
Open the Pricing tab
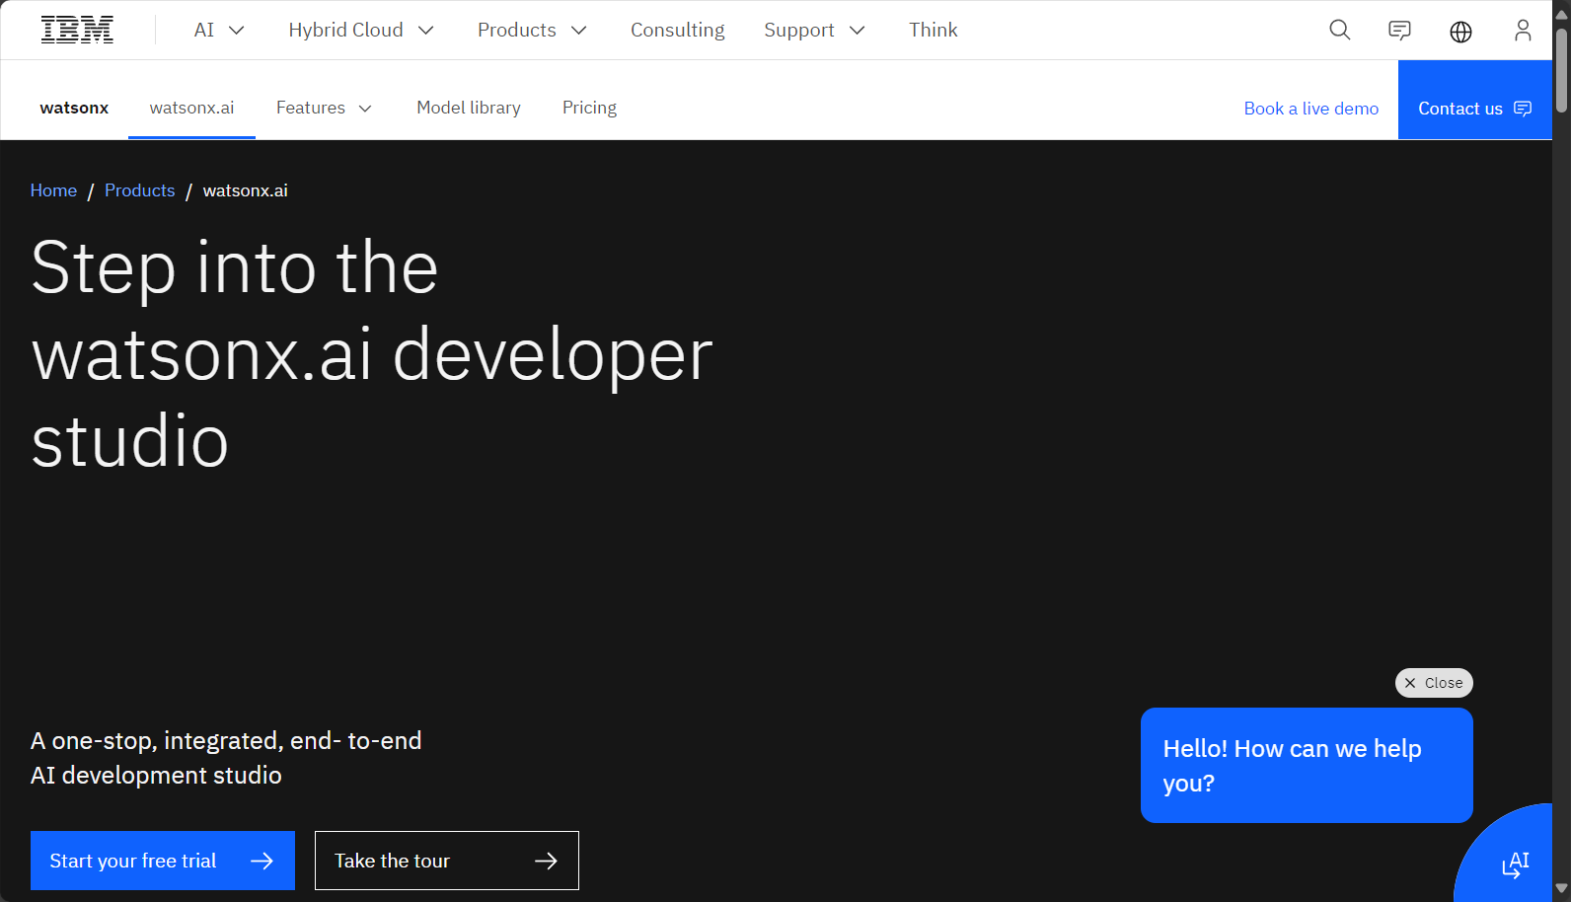tap(589, 108)
